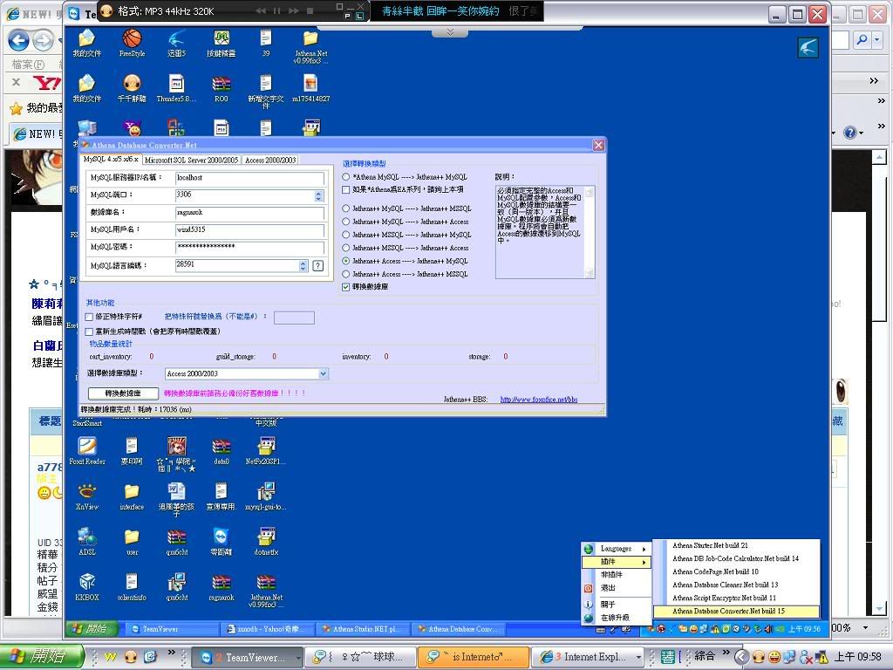Image resolution: width=893 pixels, height=670 pixels.
Task: Open the NetFx20SP1 installer icon
Action: pyautogui.click(x=266, y=451)
